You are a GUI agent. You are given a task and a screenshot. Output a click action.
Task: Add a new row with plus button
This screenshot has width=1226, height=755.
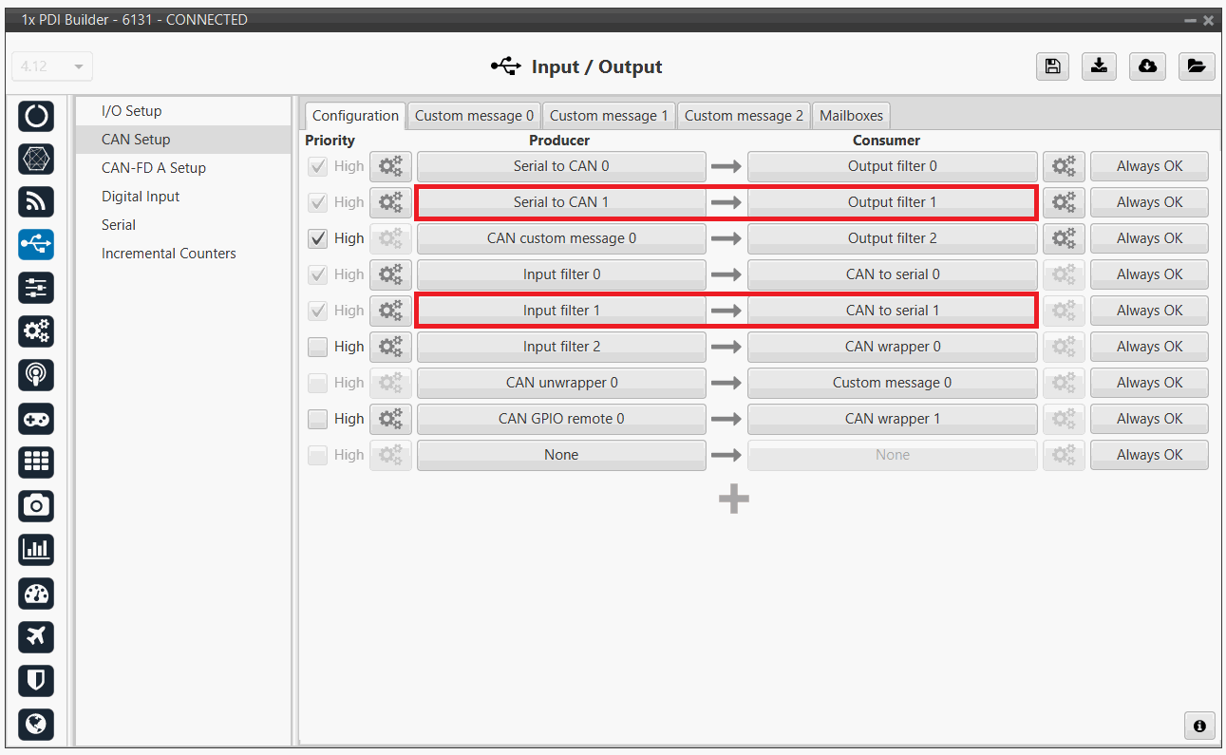[733, 500]
